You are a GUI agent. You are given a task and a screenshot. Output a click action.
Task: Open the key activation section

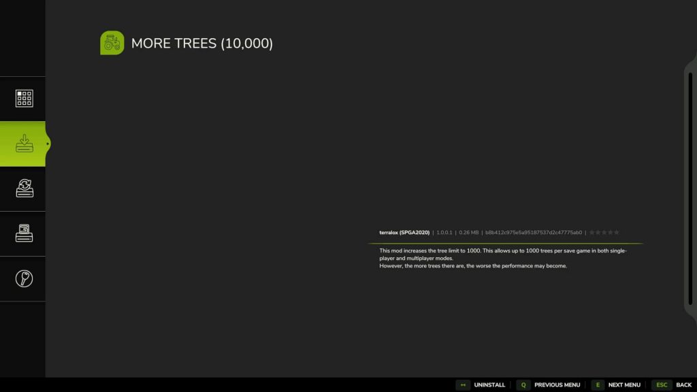coord(24,278)
